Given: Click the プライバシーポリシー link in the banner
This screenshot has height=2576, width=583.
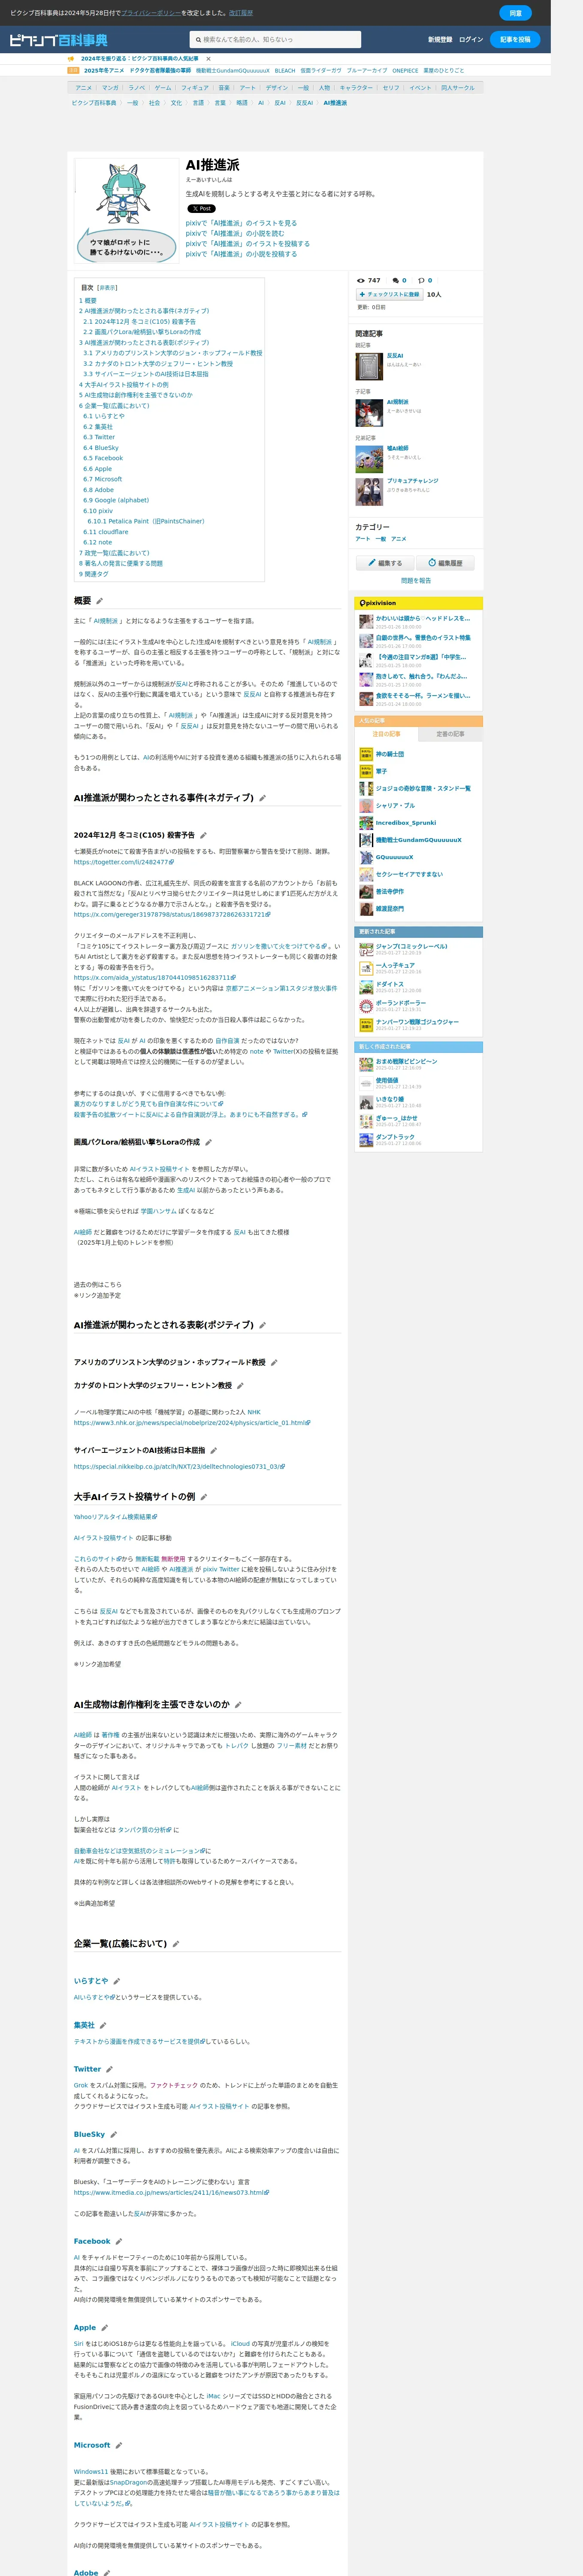Looking at the screenshot, I should tap(151, 13).
